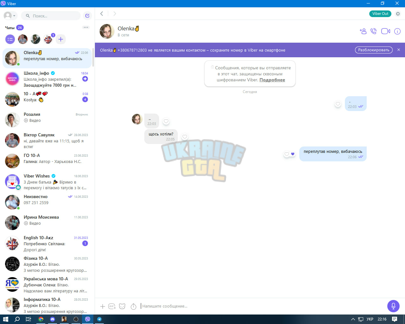Click the Viber Out button

(380, 14)
